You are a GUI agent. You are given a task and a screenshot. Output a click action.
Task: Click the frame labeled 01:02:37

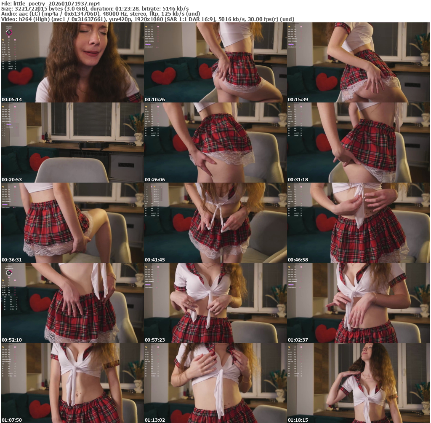point(358,303)
